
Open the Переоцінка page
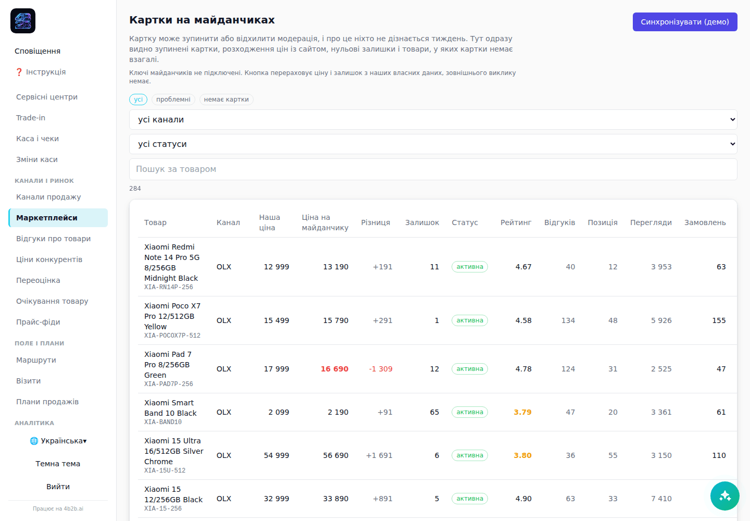tap(58, 280)
